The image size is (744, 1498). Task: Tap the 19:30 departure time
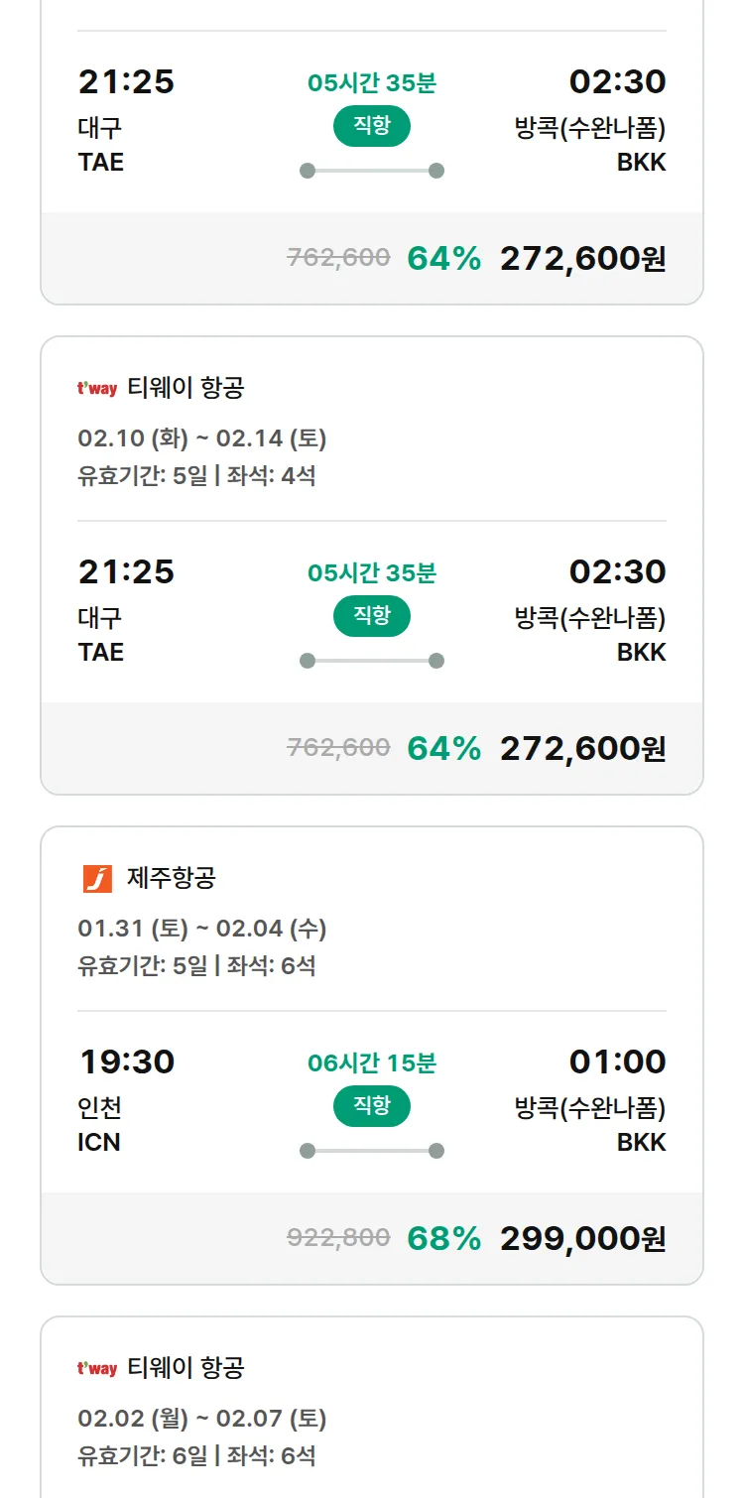[127, 1061]
